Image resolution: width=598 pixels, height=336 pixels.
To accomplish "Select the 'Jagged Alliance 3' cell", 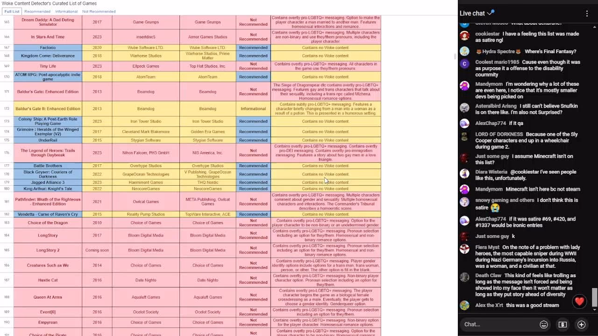I will (x=48, y=182).
